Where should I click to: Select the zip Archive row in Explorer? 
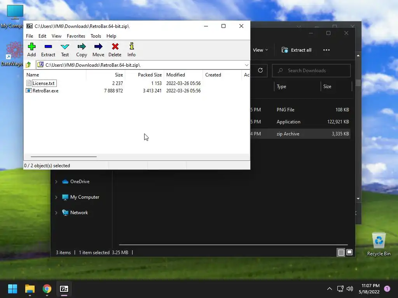(300, 134)
